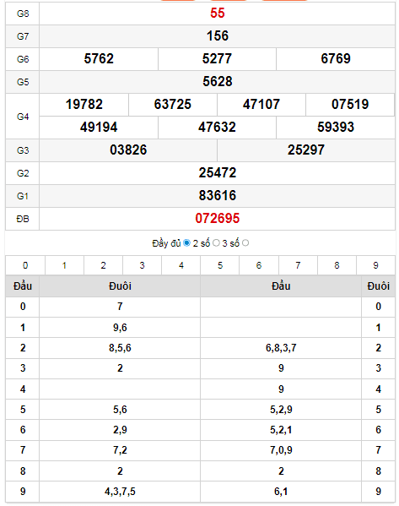Click digit filter 4 tab
399x506 pixels.
pyautogui.click(x=181, y=265)
